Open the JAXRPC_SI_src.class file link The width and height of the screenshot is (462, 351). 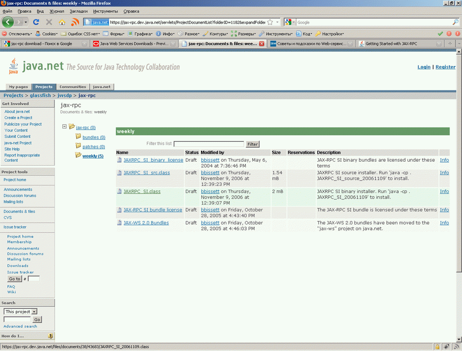pyautogui.click(x=147, y=173)
